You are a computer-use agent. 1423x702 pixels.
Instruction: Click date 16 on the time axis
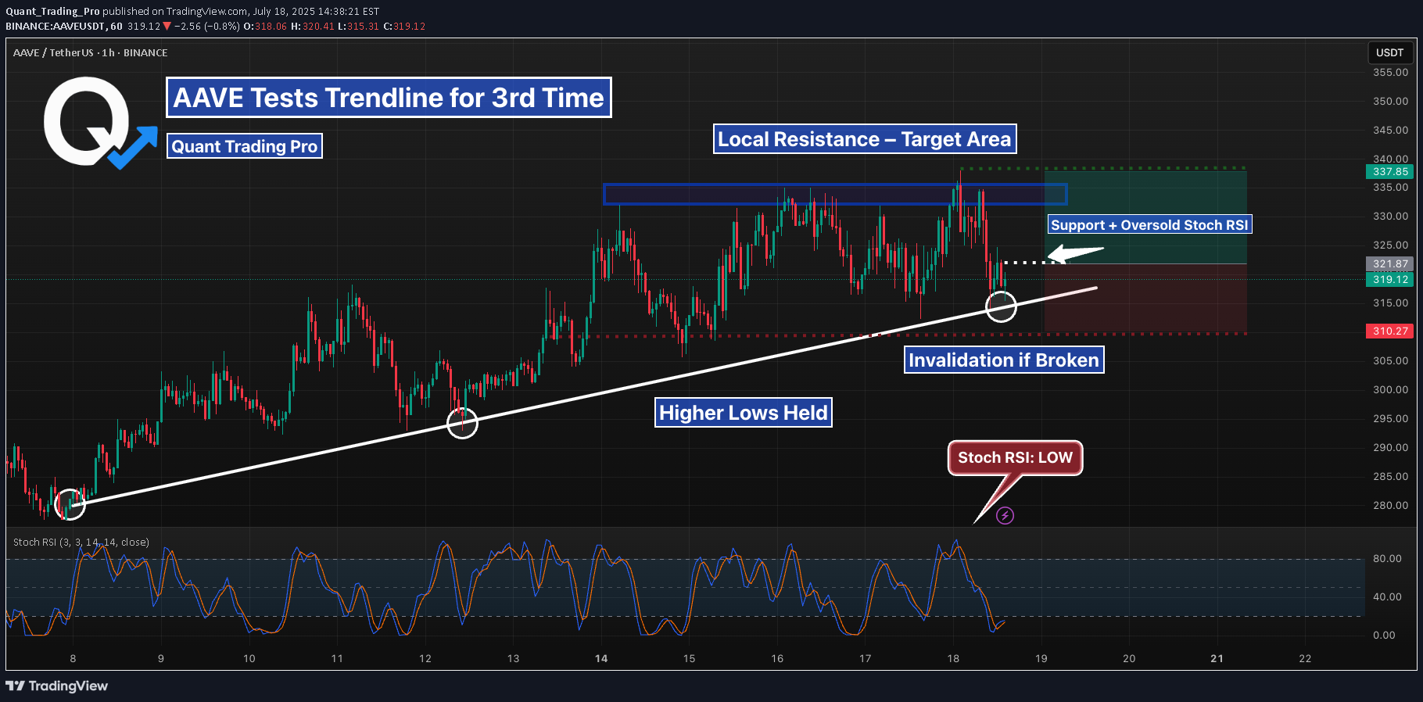(777, 658)
